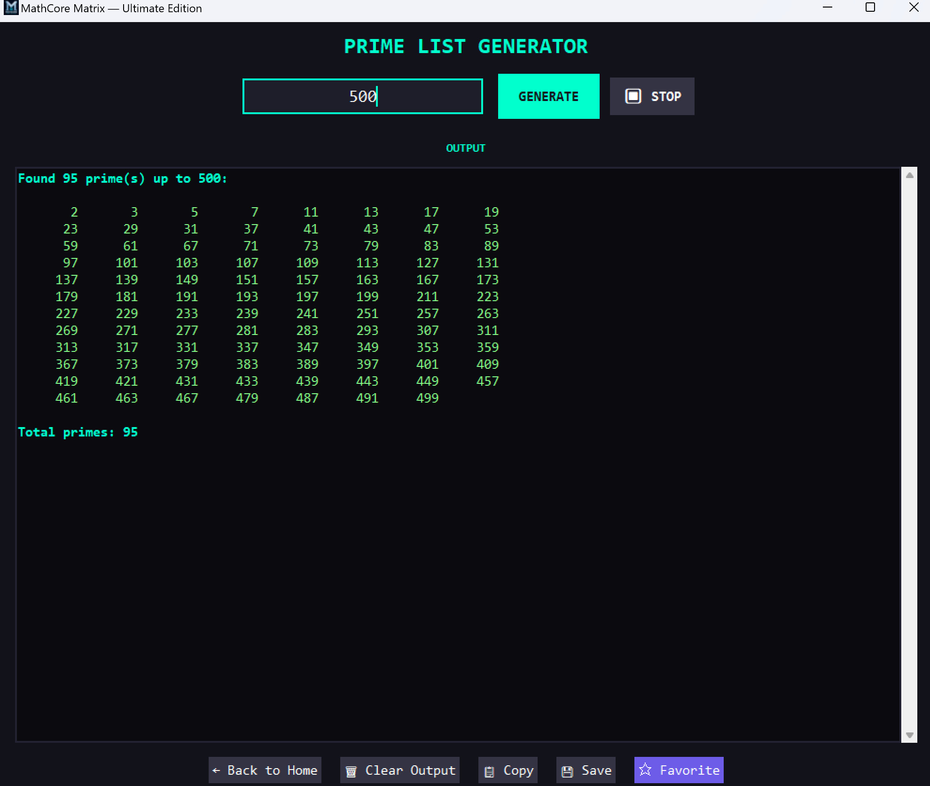This screenshot has height=786, width=930.
Task: Click the output scrollbar down arrow
Action: tap(909, 735)
